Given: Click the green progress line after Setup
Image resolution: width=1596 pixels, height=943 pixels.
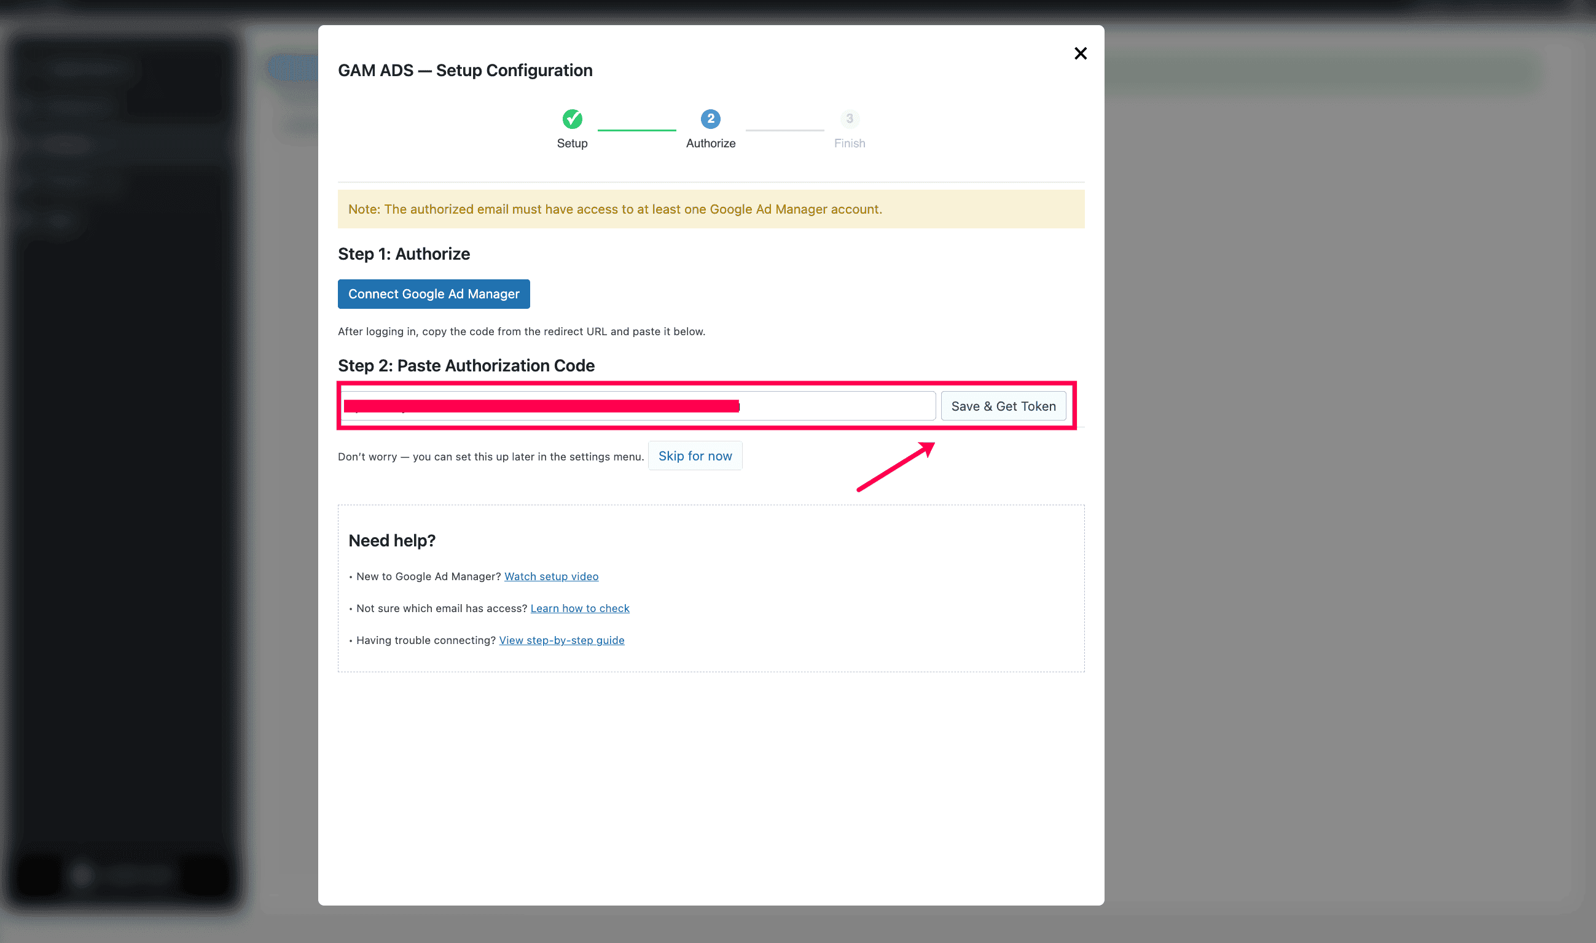Looking at the screenshot, I should 636,130.
